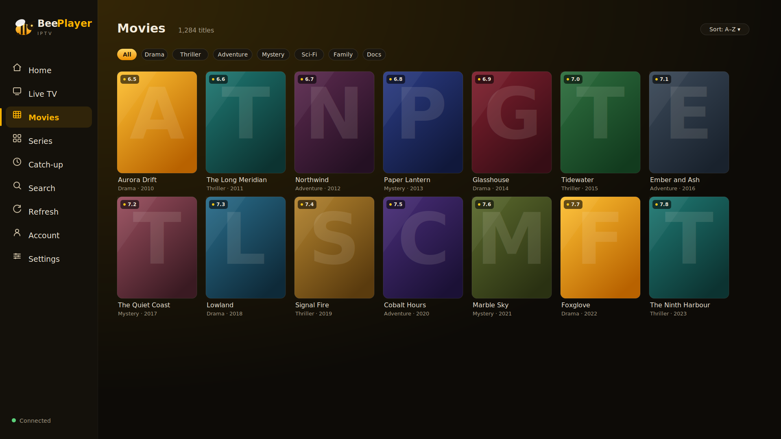The height and width of the screenshot is (439, 781).
Task: Open Cobalt Hours poster
Action: 423,248
